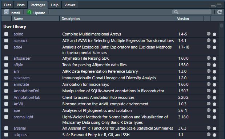Minimize the Packages pane
This screenshot has height=139, width=225.
[x=213, y=6]
